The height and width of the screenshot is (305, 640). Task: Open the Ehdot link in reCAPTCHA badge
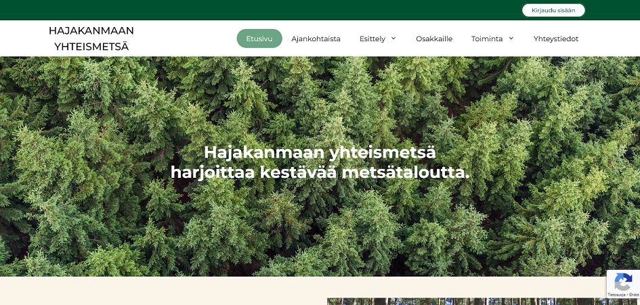[633, 294]
